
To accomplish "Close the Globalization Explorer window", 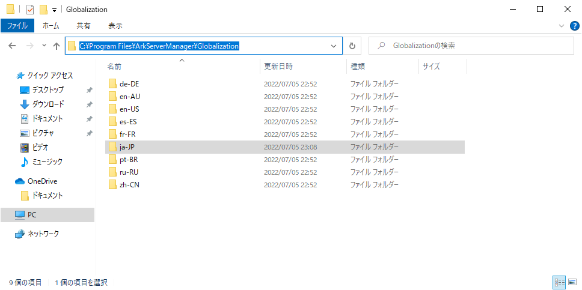I will 567,9.
